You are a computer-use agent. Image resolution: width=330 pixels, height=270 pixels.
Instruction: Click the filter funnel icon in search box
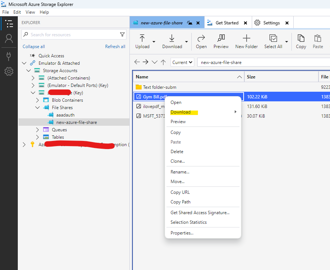[122, 34]
